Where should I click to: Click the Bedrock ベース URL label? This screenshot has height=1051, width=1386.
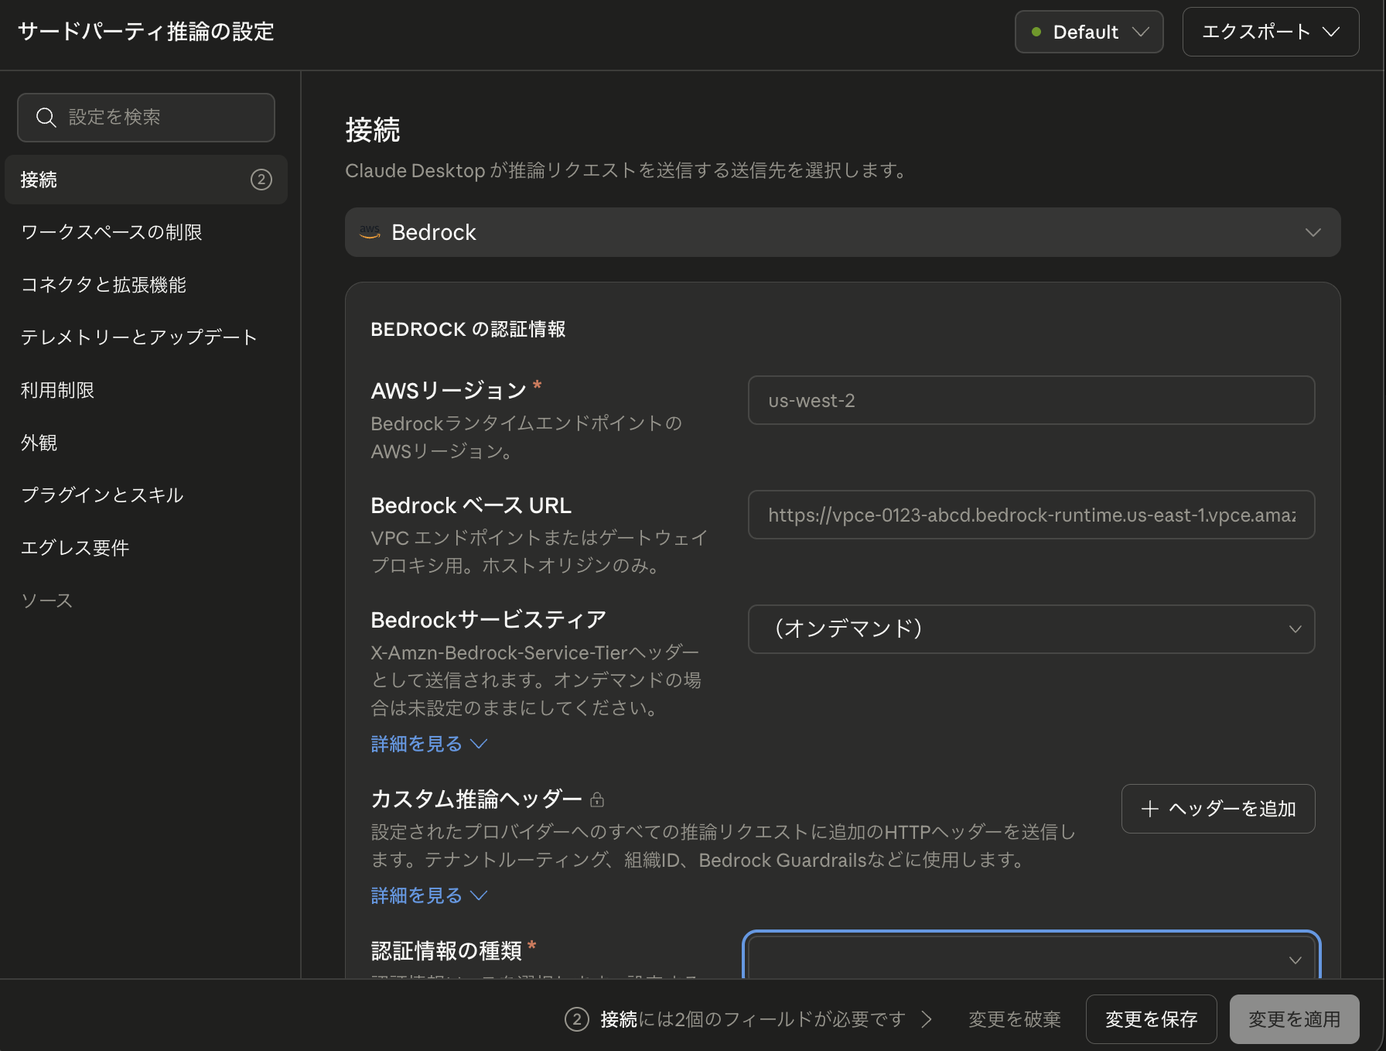click(x=471, y=505)
